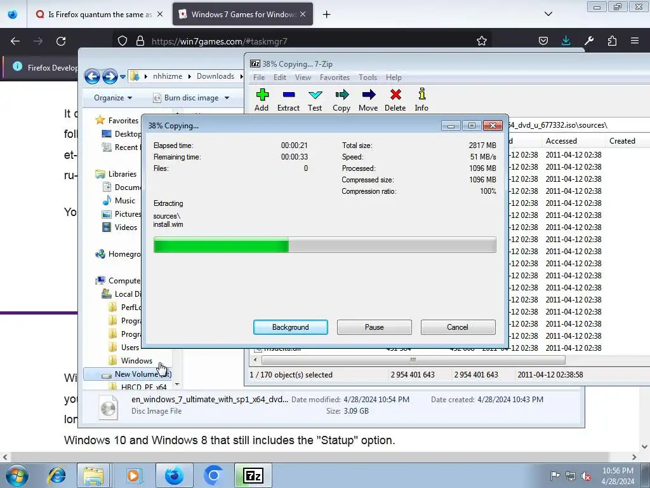
Task: Go back in Explorer with blue arrow
Action: tap(92, 76)
